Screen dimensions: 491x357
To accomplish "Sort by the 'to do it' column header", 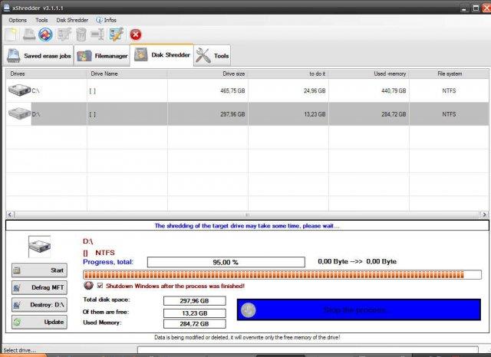I will pyautogui.click(x=288, y=74).
